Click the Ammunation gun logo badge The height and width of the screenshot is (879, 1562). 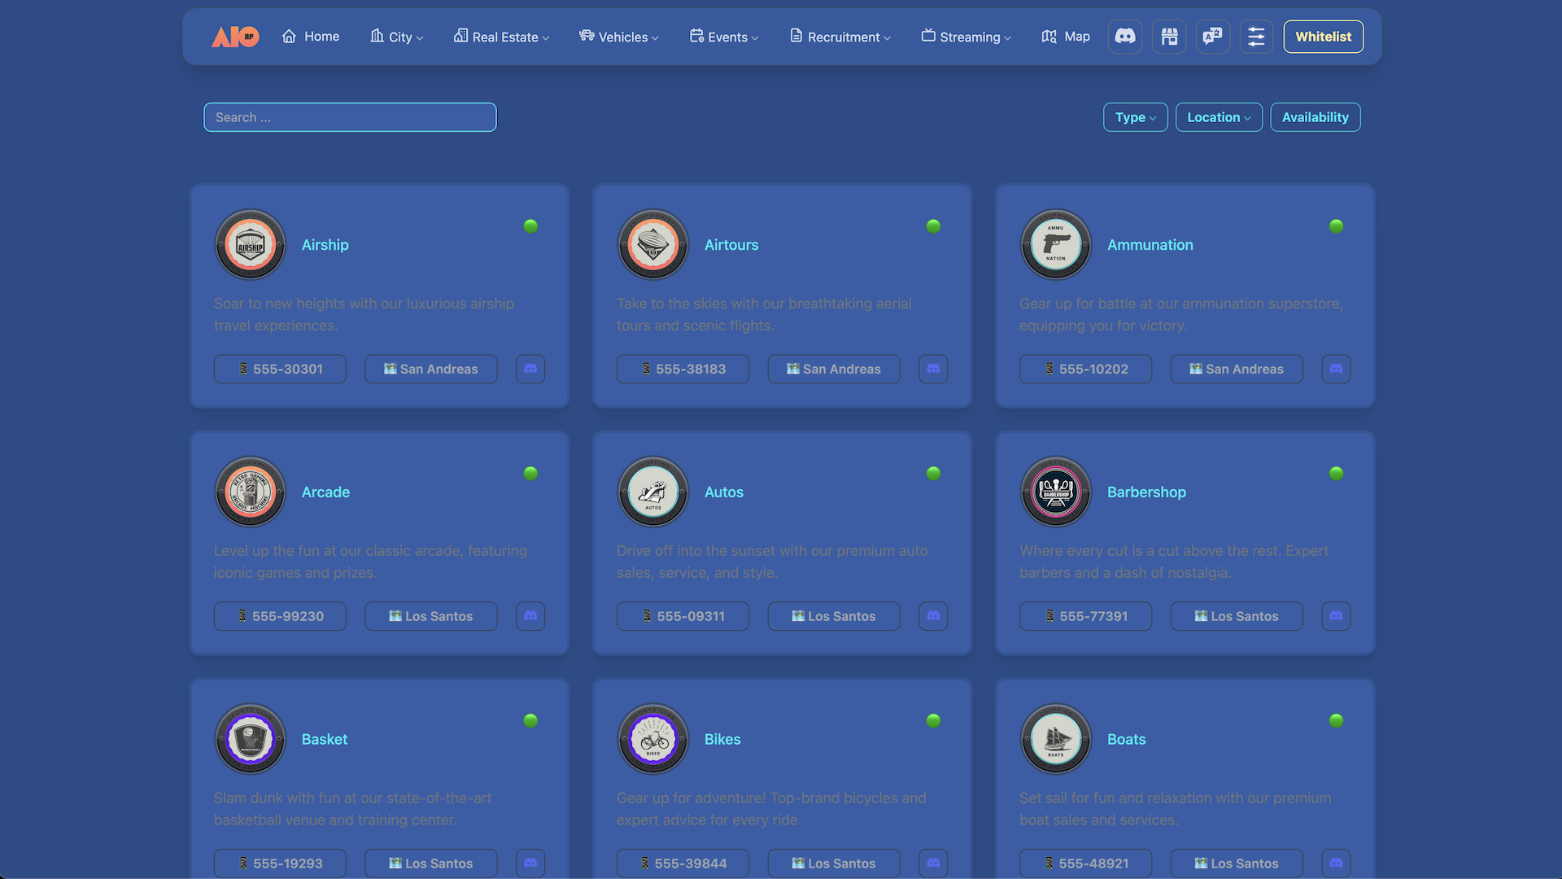click(1055, 244)
